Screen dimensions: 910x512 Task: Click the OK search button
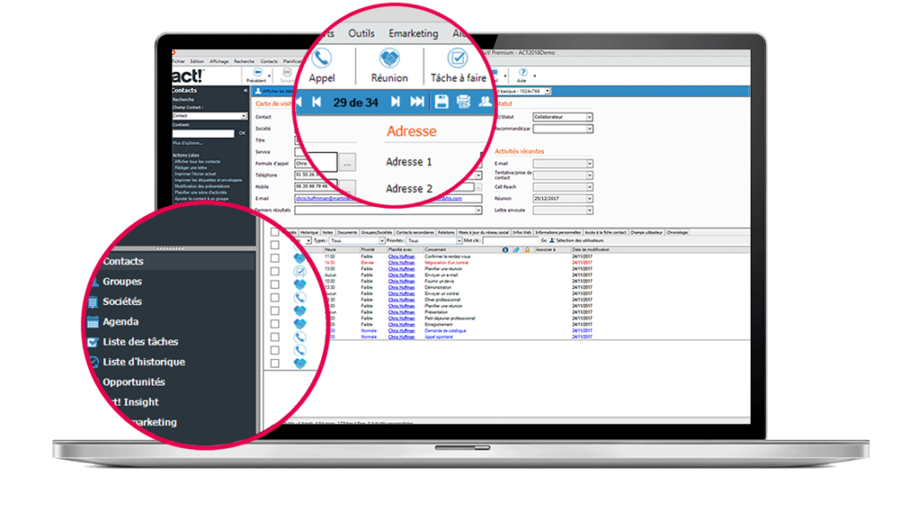[x=242, y=133]
